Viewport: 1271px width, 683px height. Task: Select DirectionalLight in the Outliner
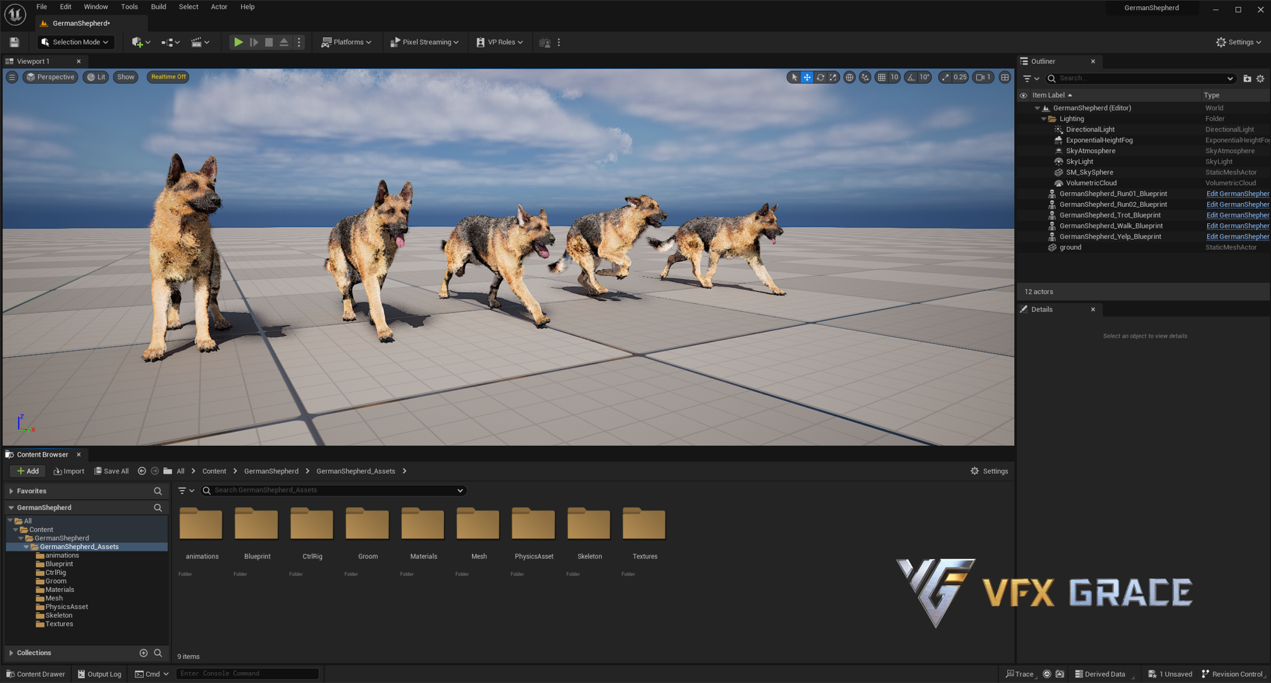pyautogui.click(x=1090, y=130)
